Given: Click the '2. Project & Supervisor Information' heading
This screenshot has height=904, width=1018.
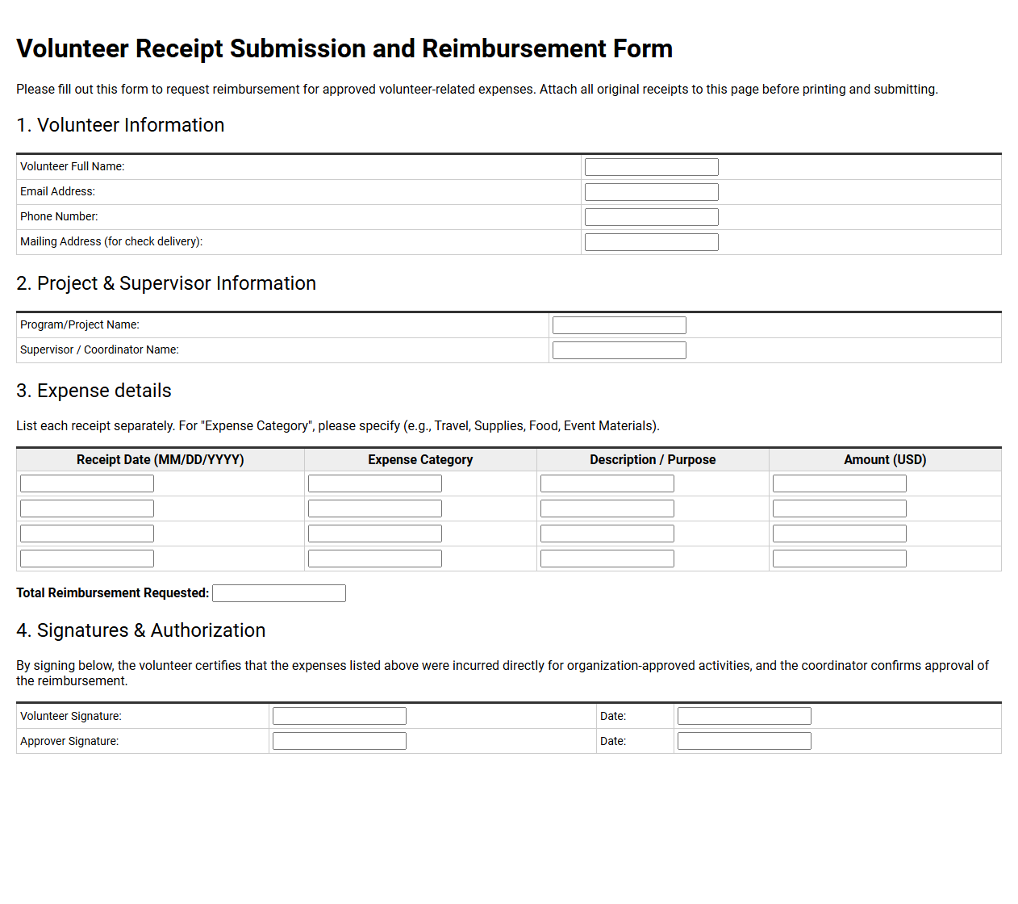Looking at the screenshot, I should click(x=166, y=283).
